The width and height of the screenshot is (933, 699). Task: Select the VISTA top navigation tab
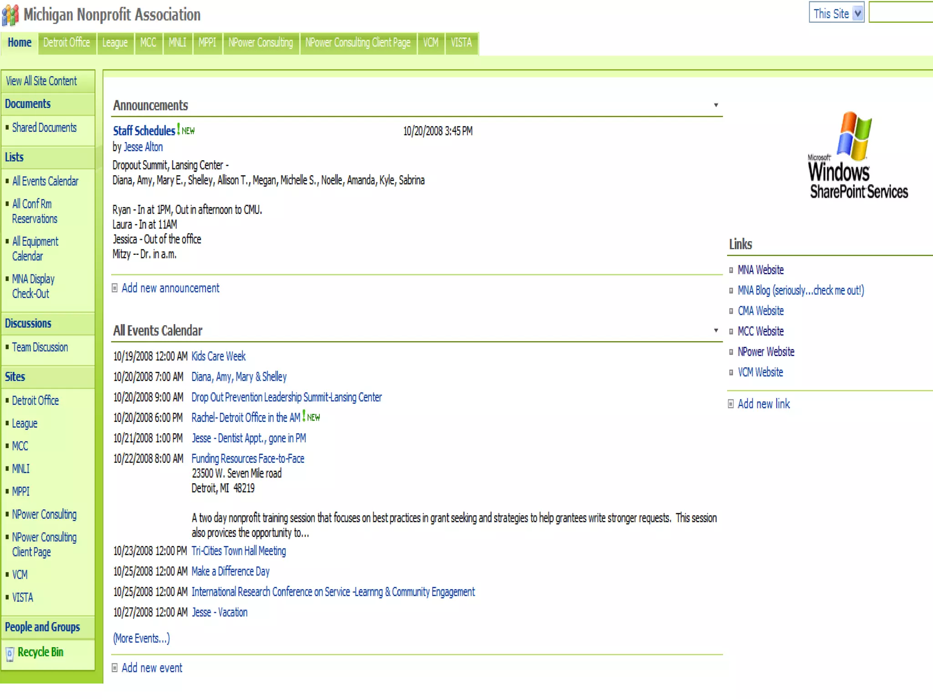click(461, 43)
